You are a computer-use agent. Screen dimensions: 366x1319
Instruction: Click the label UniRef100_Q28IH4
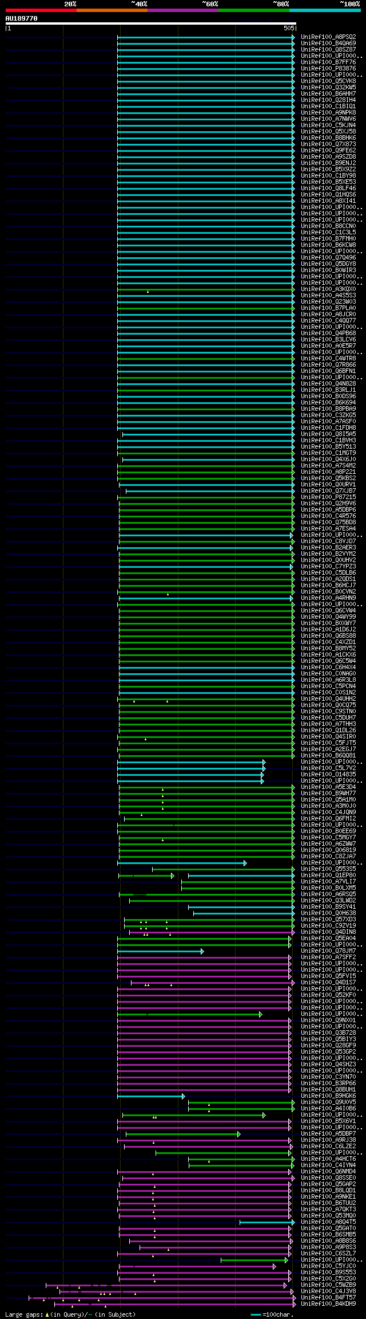point(328,100)
